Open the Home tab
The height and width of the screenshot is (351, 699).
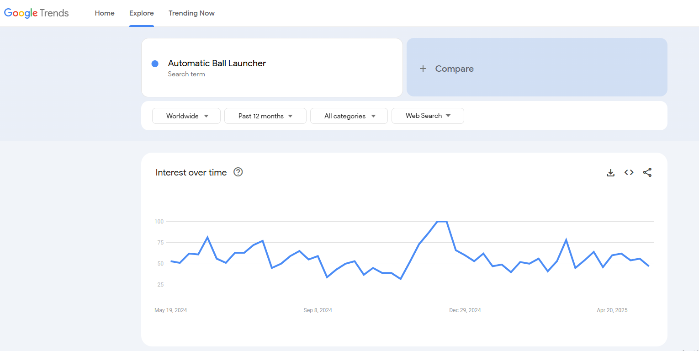point(105,13)
